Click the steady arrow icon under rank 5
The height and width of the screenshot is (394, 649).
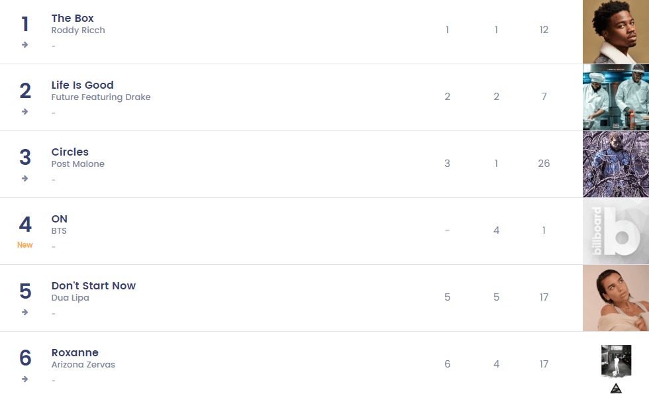[x=25, y=313]
